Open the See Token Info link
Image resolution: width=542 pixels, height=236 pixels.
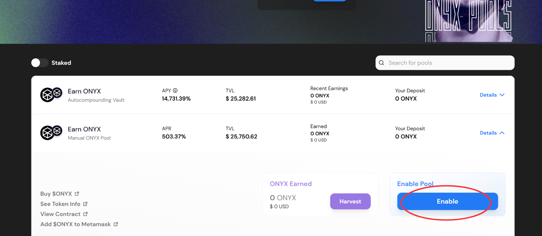(x=60, y=204)
